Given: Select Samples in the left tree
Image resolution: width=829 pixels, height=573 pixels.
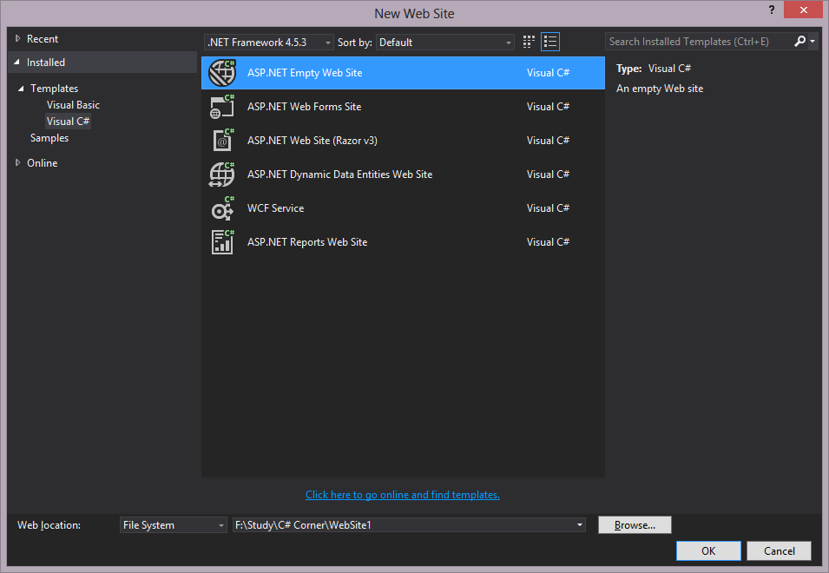Looking at the screenshot, I should (49, 138).
